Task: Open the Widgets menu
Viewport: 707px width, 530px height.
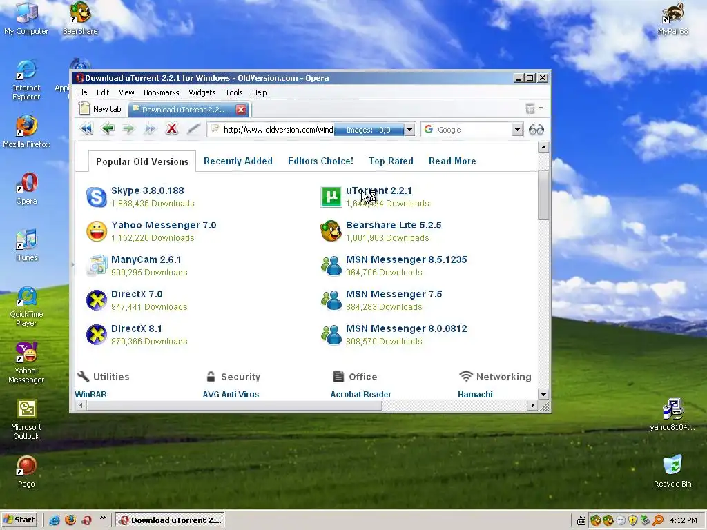Action: tap(202, 92)
